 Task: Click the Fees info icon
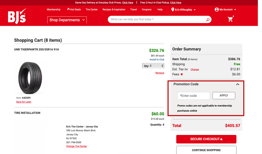(182, 74)
